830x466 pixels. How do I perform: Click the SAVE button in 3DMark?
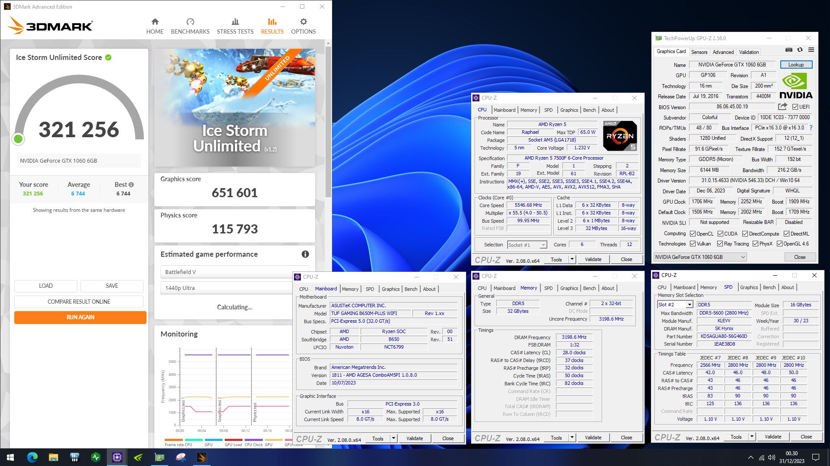click(x=112, y=286)
